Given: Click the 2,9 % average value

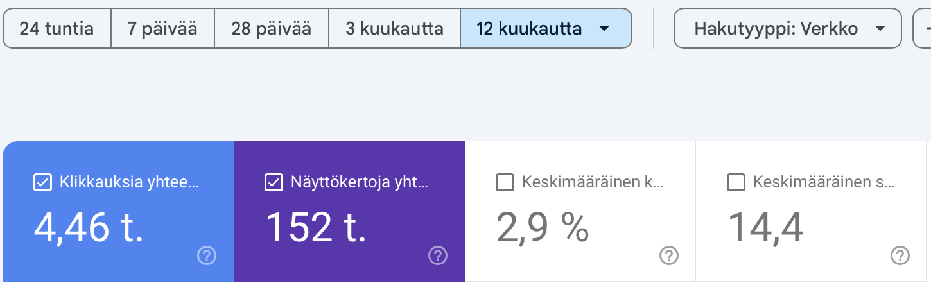Looking at the screenshot, I should pos(543,227).
